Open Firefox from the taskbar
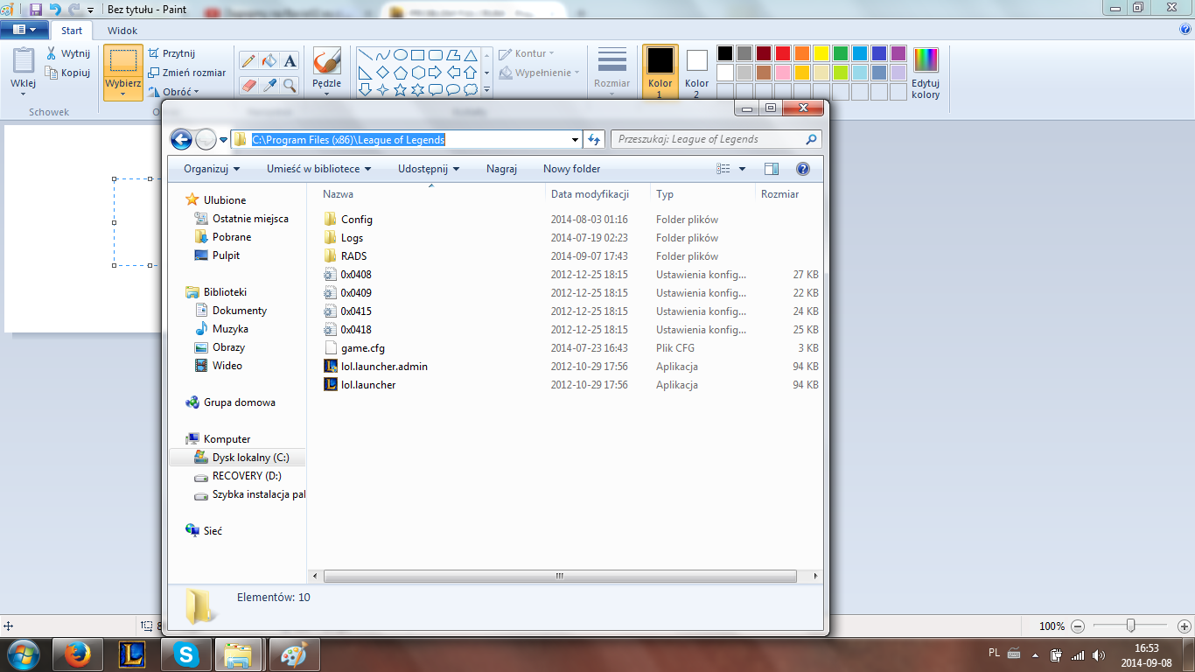 click(x=78, y=654)
